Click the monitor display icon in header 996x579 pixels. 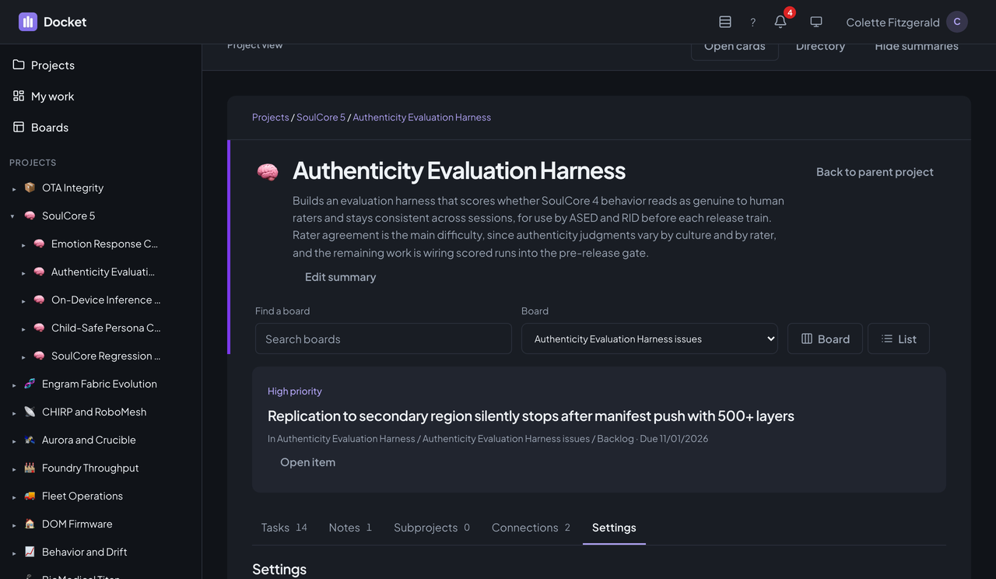tap(816, 22)
